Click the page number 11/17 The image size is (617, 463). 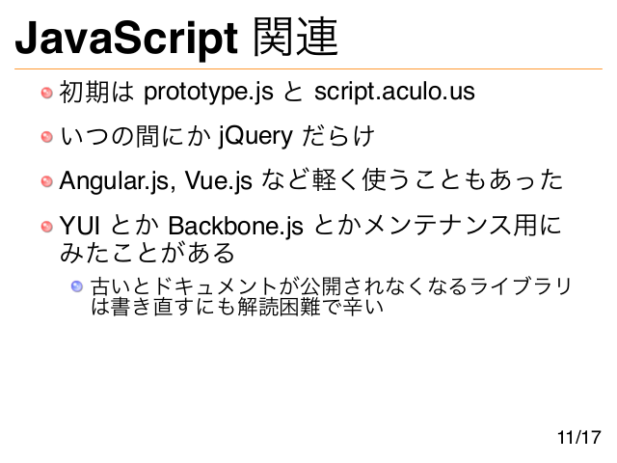[579, 437]
